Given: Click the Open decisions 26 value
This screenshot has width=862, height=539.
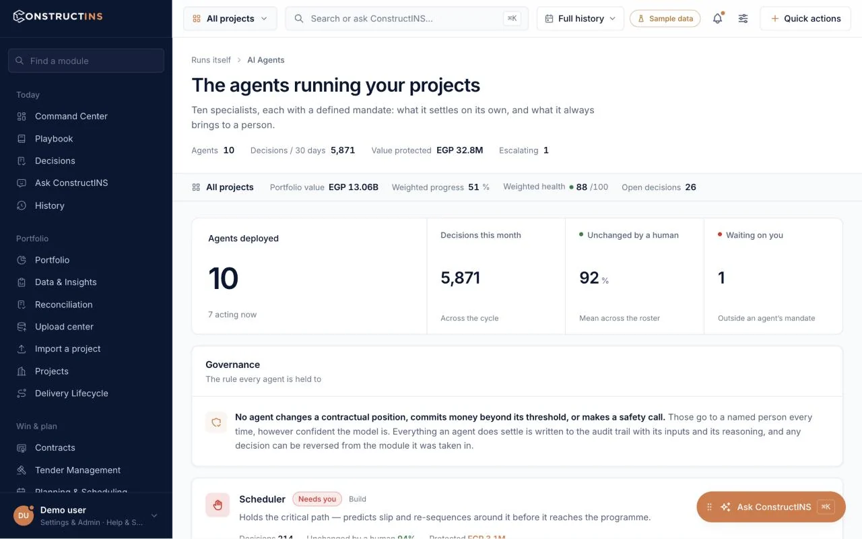Looking at the screenshot, I should (x=691, y=187).
